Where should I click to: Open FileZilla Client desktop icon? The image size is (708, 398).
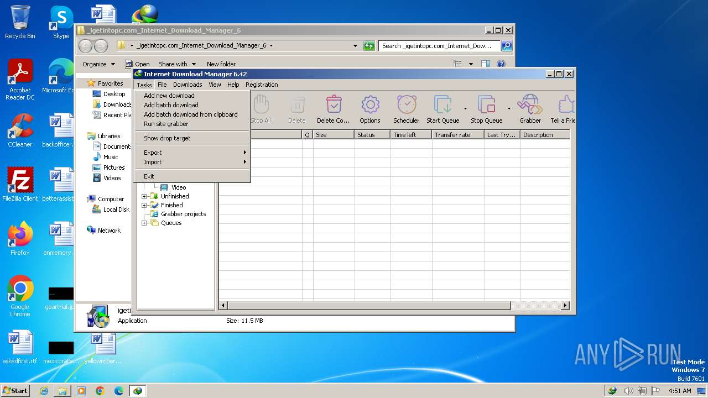pyautogui.click(x=20, y=184)
